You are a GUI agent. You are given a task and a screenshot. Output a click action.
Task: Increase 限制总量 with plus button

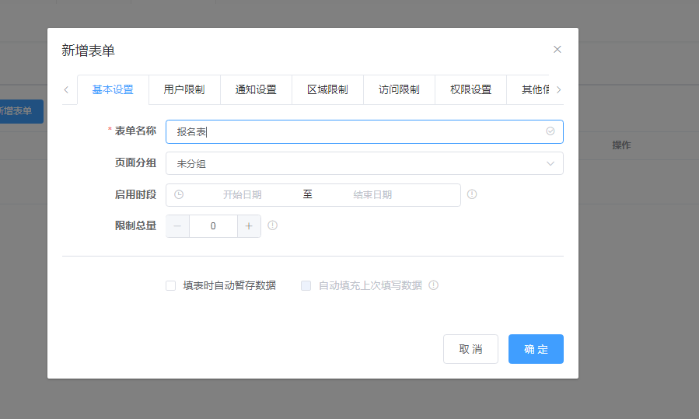pos(249,226)
